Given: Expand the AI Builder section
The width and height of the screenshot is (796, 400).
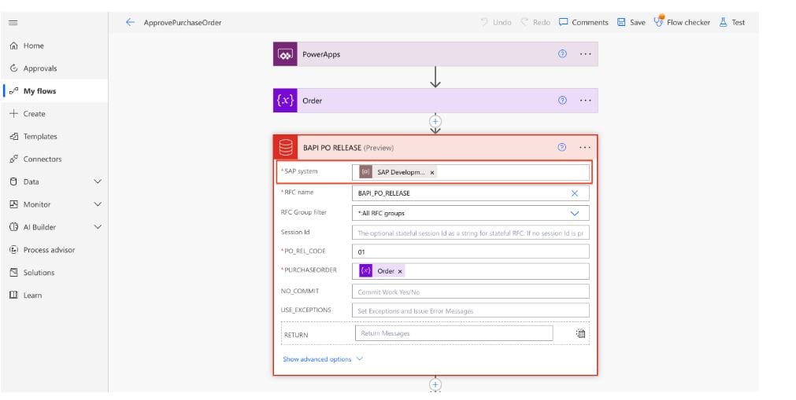Looking at the screenshot, I should coord(98,227).
